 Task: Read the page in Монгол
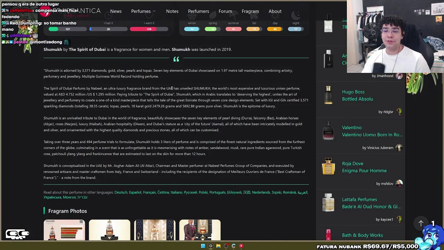pyautogui.click(x=69, y=197)
